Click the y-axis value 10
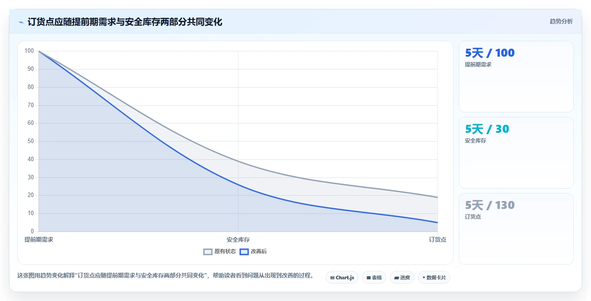The width and height of the screenshot is (591, 301). tap(31, 213)
